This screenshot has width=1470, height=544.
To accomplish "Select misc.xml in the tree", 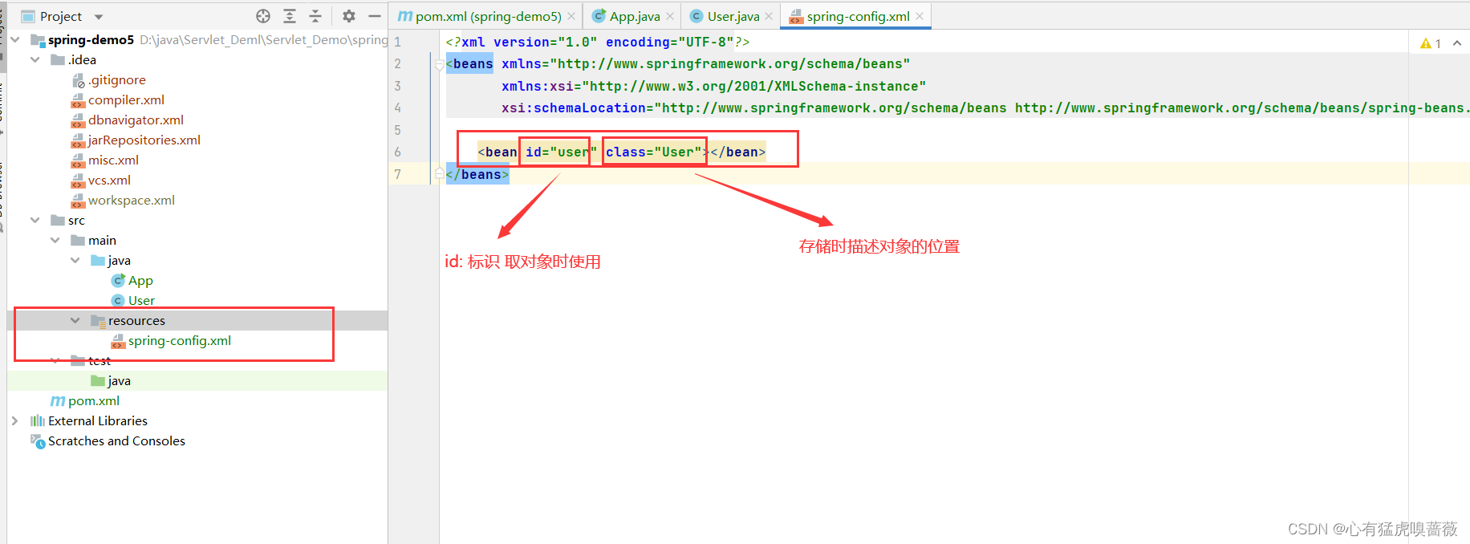I will tap(113, 160).
